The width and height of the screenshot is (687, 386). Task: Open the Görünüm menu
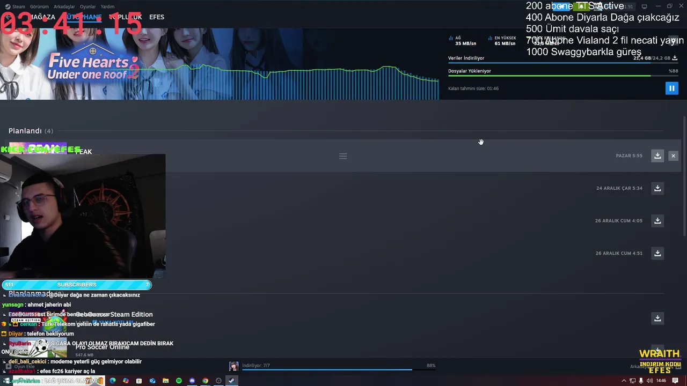coord(39,6)
